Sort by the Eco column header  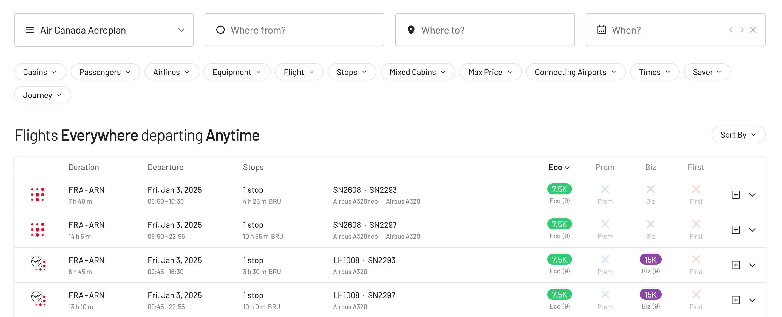pyautogui.click(x=559, y=167)
